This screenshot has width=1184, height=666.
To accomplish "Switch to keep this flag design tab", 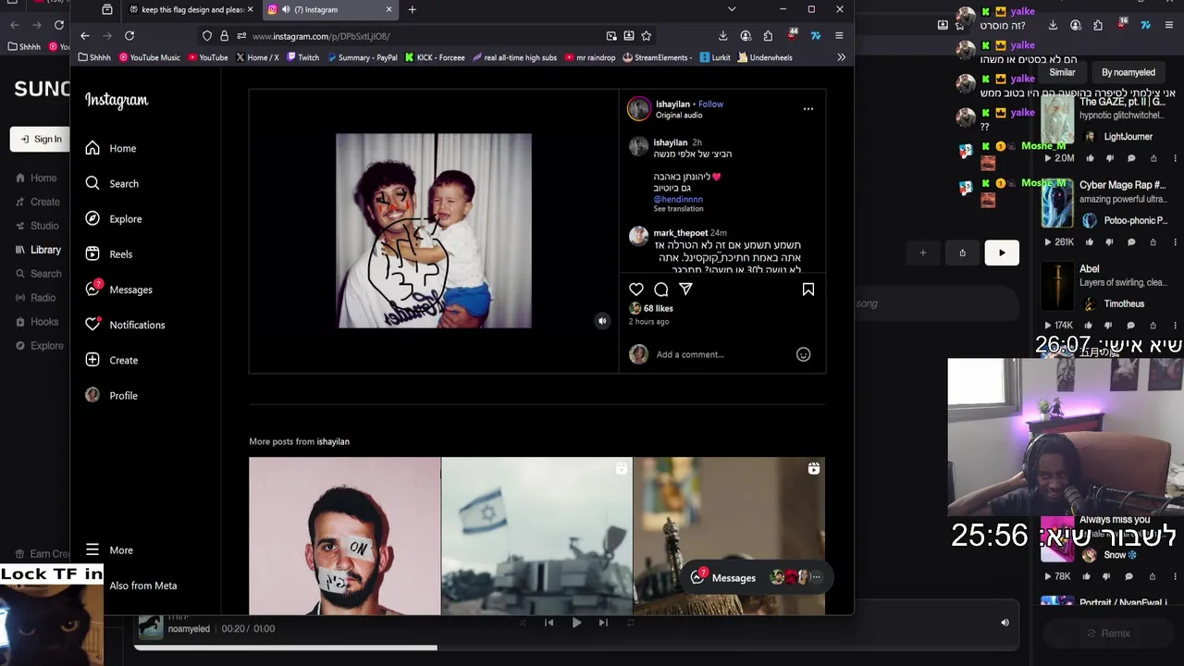I will click(191, 9).
